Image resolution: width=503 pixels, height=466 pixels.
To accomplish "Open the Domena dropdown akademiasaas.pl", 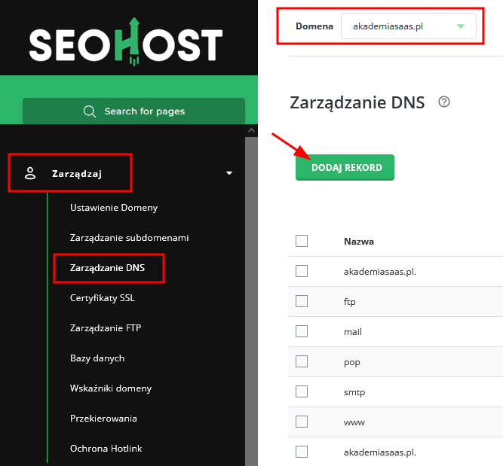I will 408,27.
